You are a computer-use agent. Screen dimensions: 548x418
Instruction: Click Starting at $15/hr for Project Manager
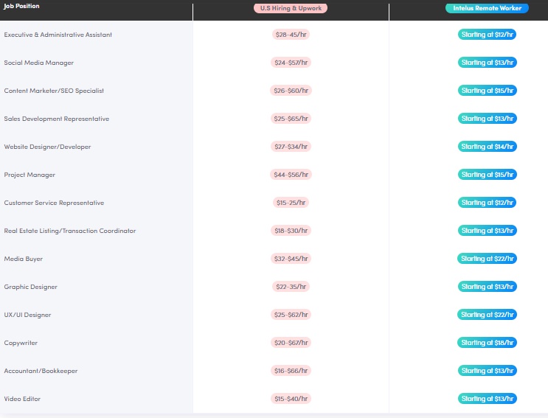click(x=488, y=174)
